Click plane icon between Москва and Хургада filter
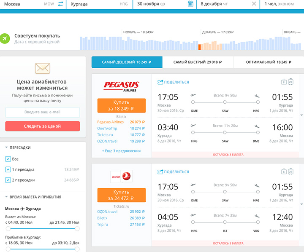 22,209
